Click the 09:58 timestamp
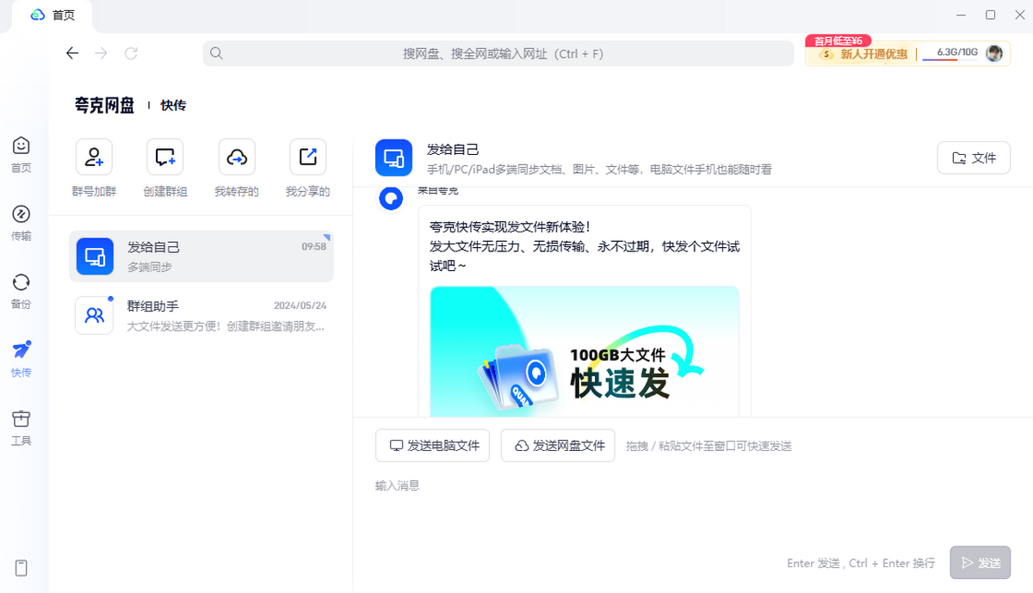 [x=313, y=246]
